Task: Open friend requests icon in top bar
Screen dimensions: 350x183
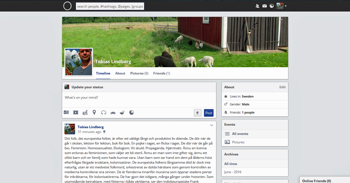Action: (x=257, y=6)
